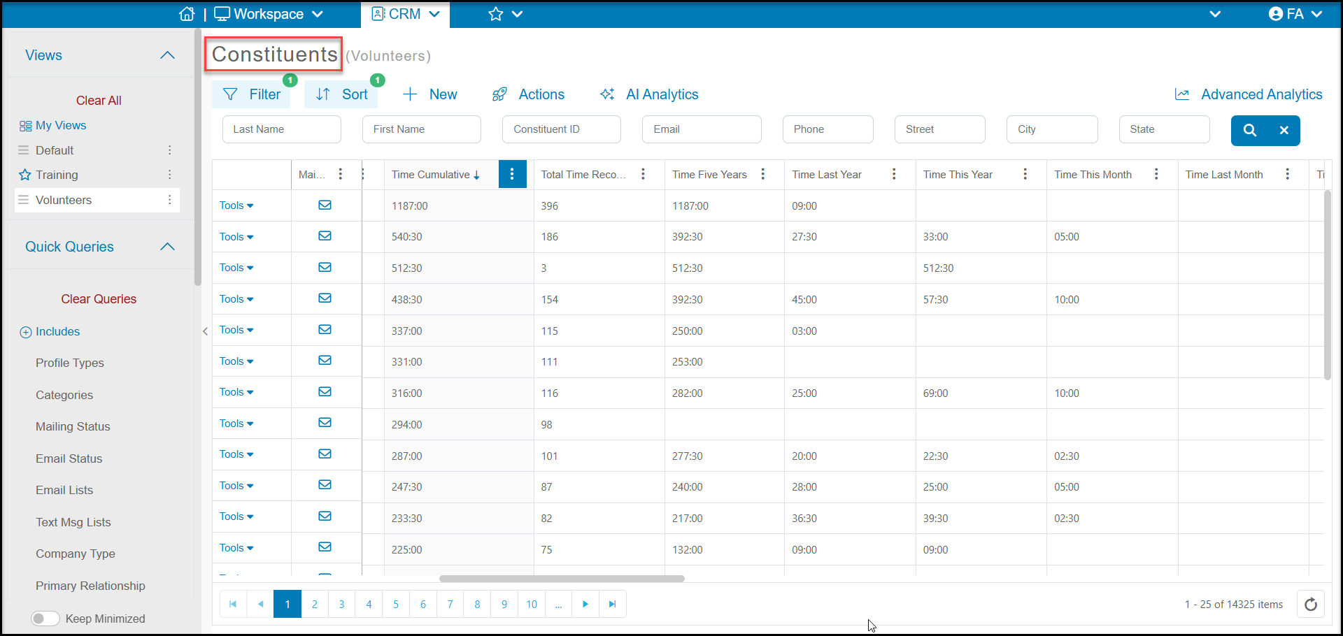The height and width of the screenshot is (636, 1343).
Task: Refresh the grid with the reload icon
Action: tap(1311, 604)
